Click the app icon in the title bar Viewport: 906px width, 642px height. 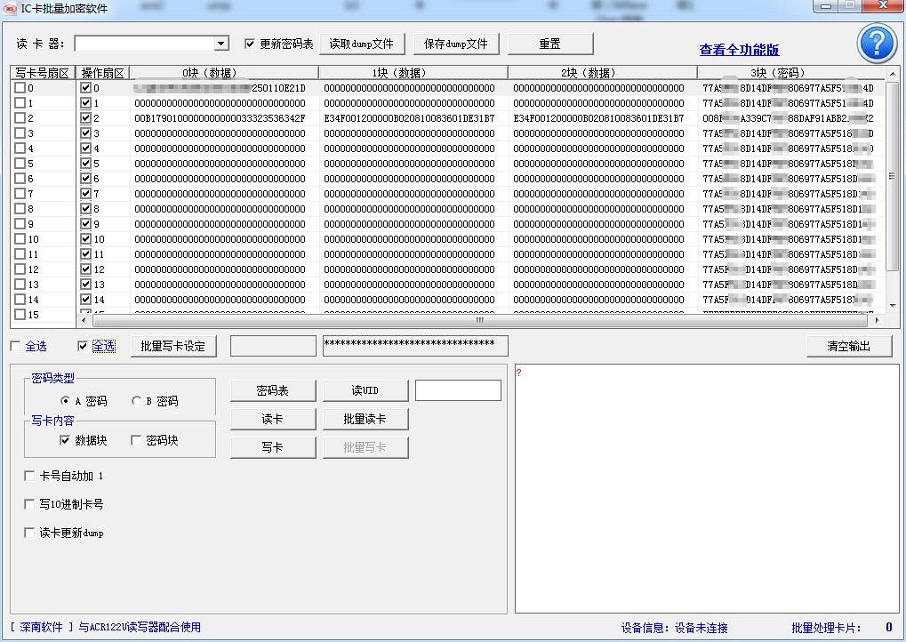coord(11,8)
